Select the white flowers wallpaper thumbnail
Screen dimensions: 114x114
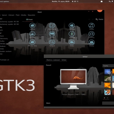[107, 78]
